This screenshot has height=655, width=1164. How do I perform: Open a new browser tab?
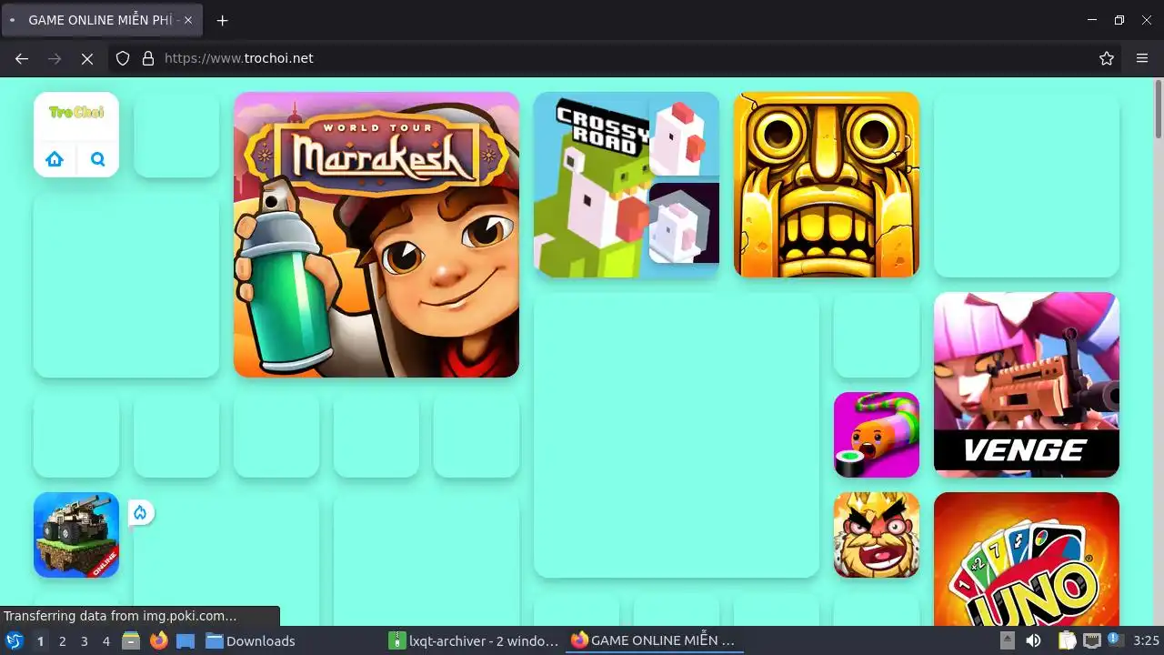[222, 20]
